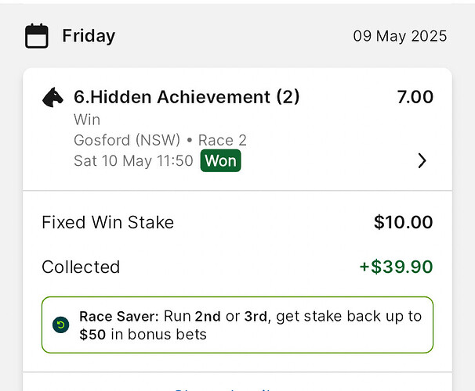475x391 pixels.
Task: Select the green Won status badge
Action: 220,160
